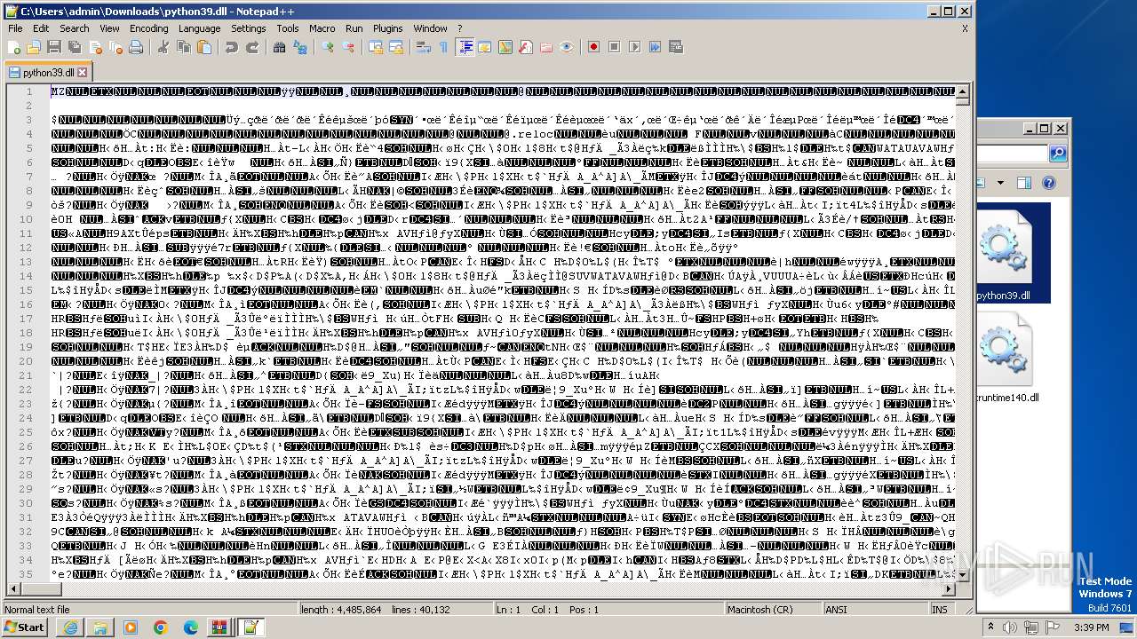Click the vertical scrollbar down arrow
The width and height of the screenshot is (1137, 639).
point(963,575)
